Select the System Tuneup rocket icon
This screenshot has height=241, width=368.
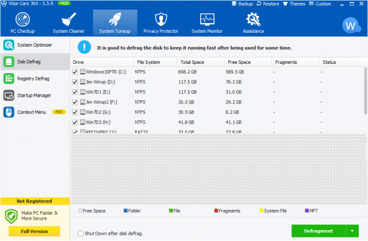click(115, 19)
